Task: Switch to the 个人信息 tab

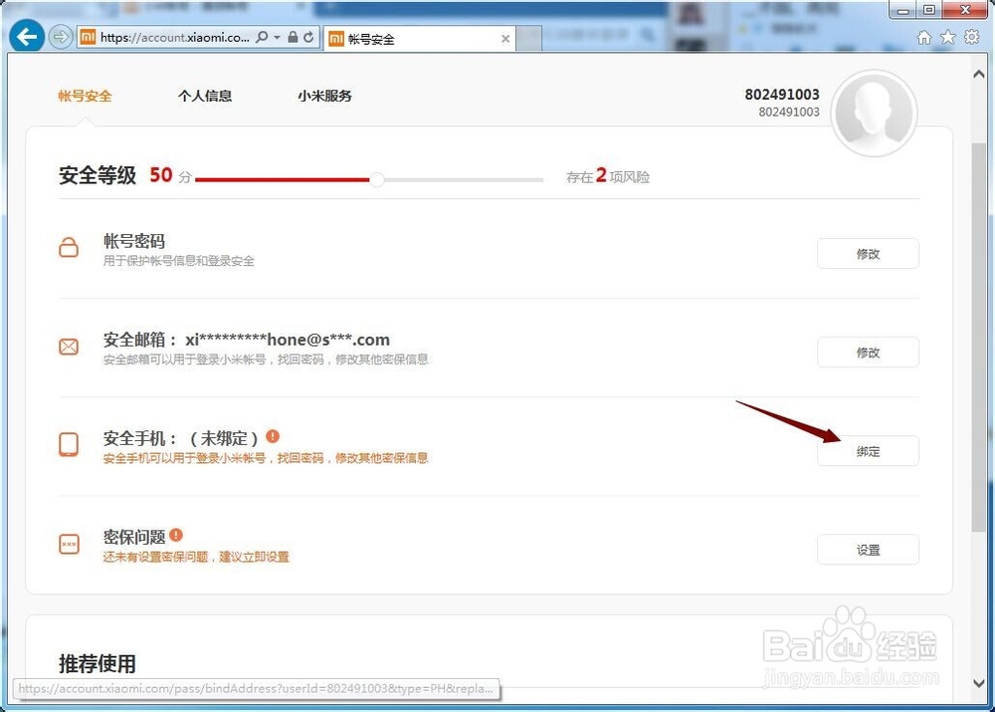Action: 205,96
